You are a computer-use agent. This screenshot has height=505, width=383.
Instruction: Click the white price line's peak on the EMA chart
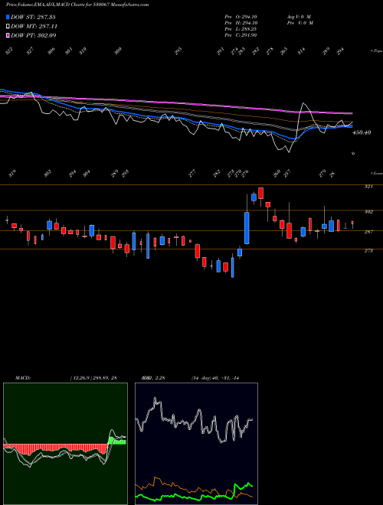point(303,103)
